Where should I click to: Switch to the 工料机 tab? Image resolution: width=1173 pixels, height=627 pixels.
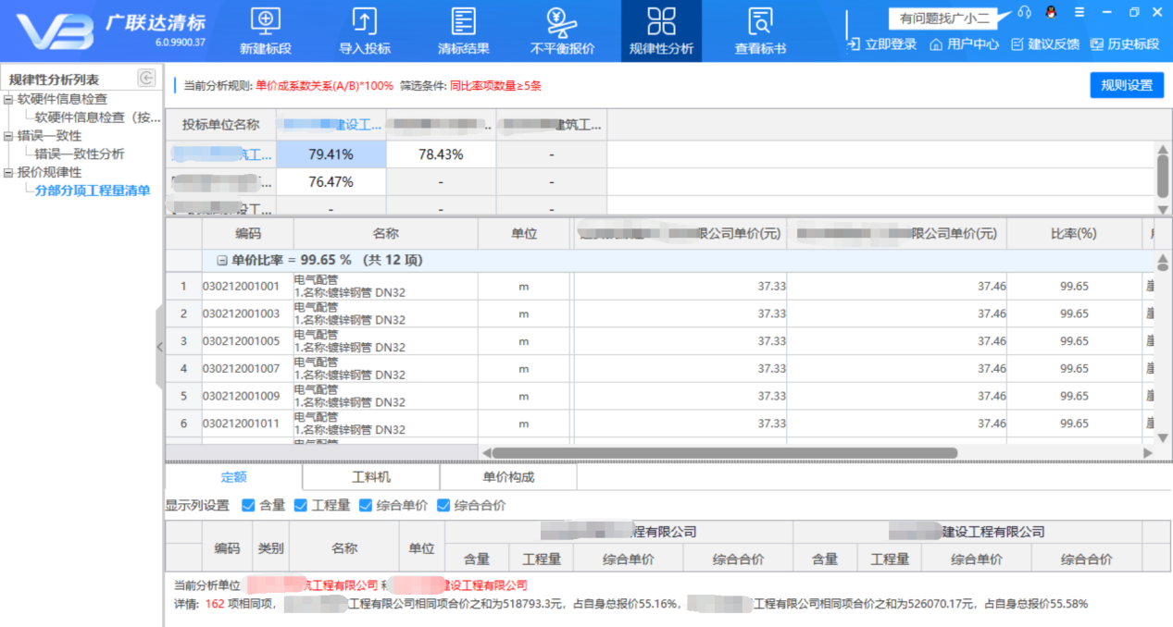pos(371,477)
